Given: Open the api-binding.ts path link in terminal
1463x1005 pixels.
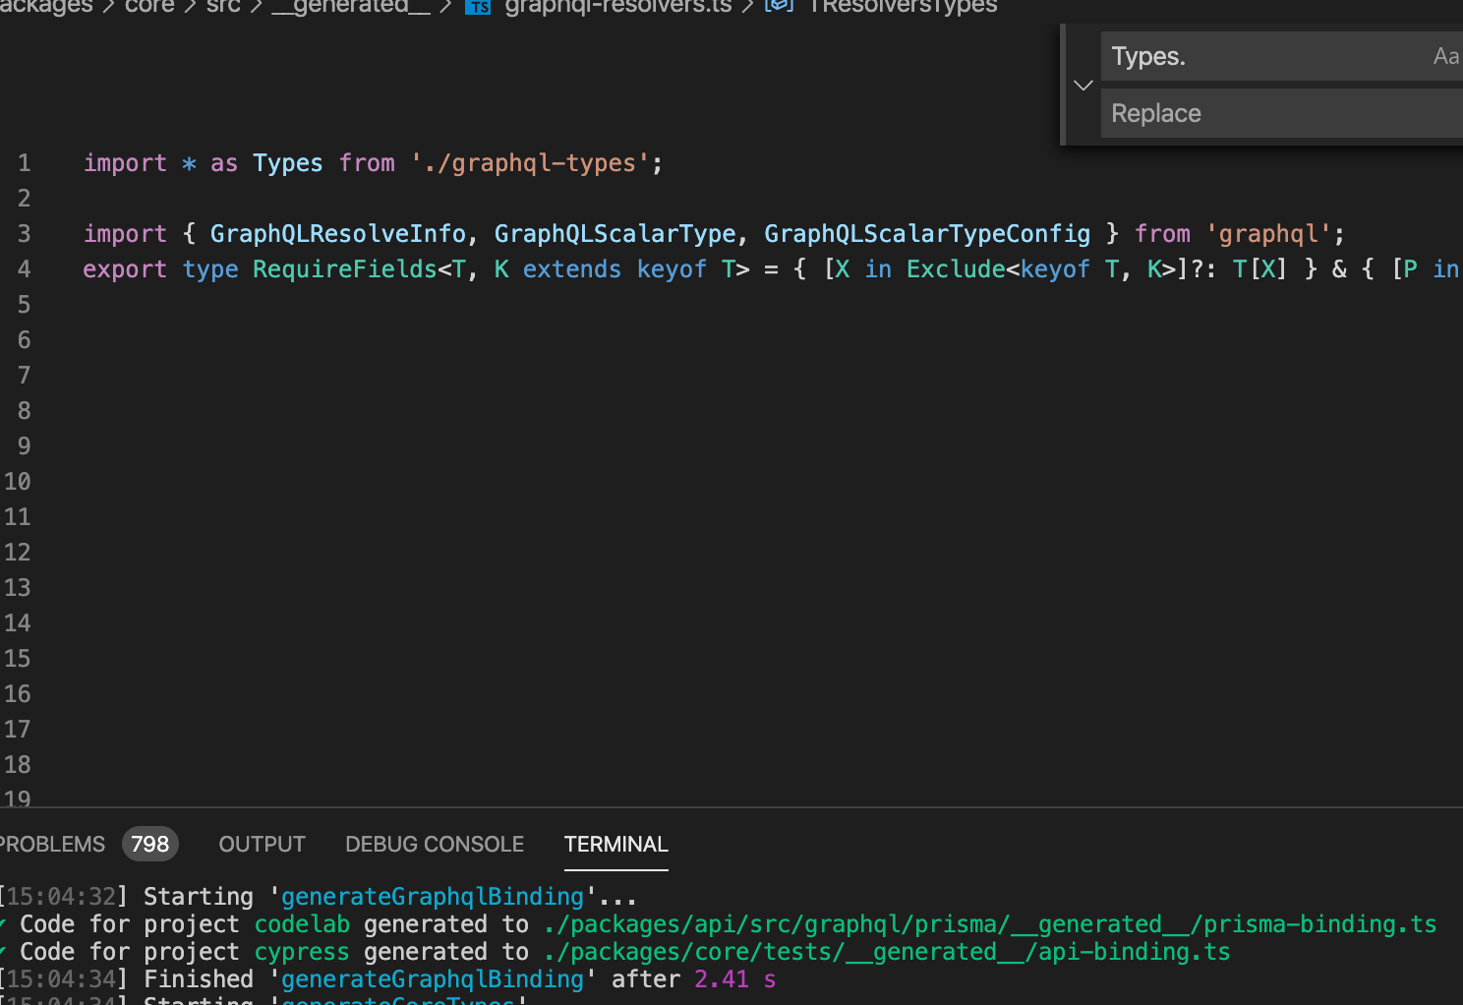Looking at the screenshot, I should point(885,951).
